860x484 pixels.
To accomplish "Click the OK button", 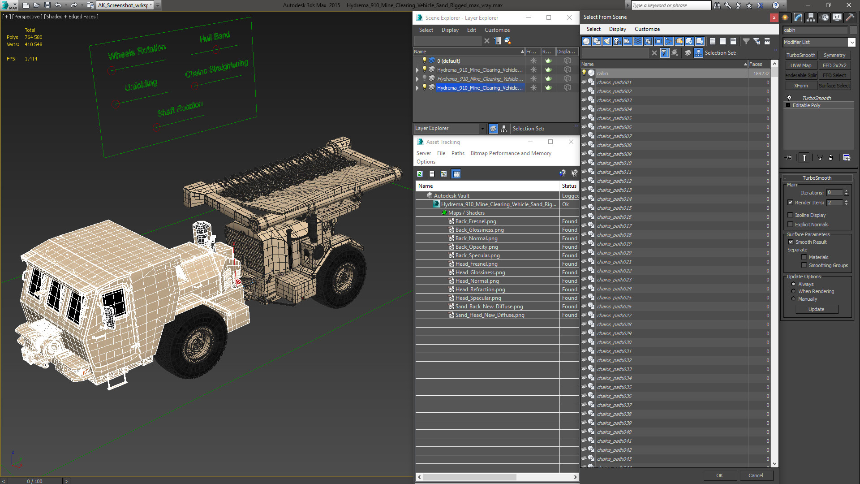I will click(x=719, y=475).
